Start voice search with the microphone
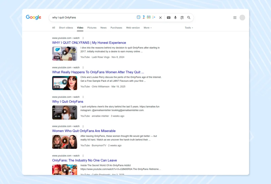 tap(175, 17)
